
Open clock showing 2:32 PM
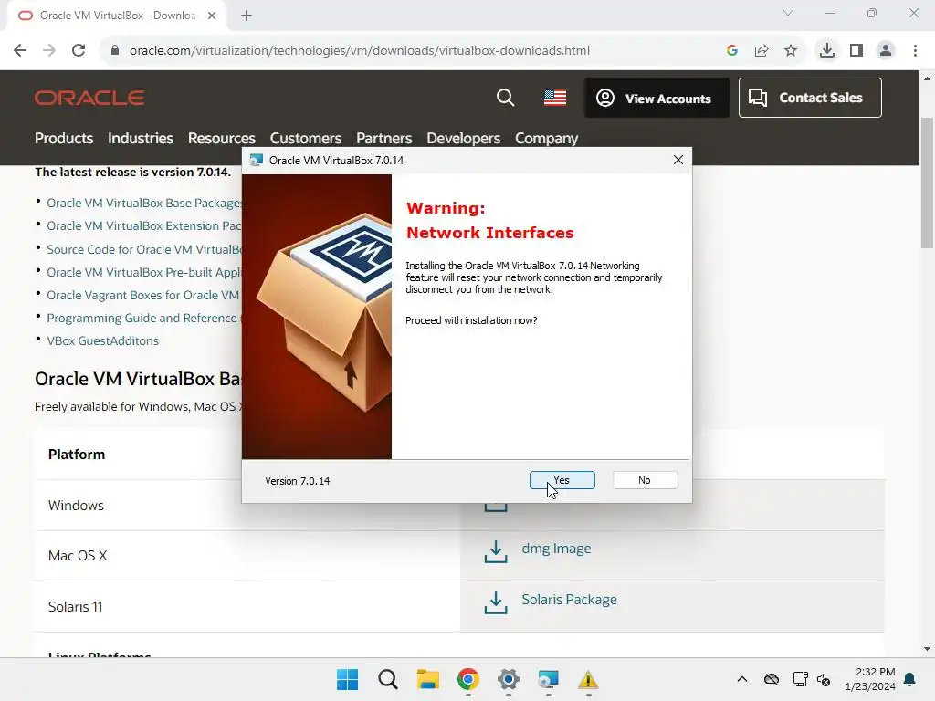tap(870, 679)
